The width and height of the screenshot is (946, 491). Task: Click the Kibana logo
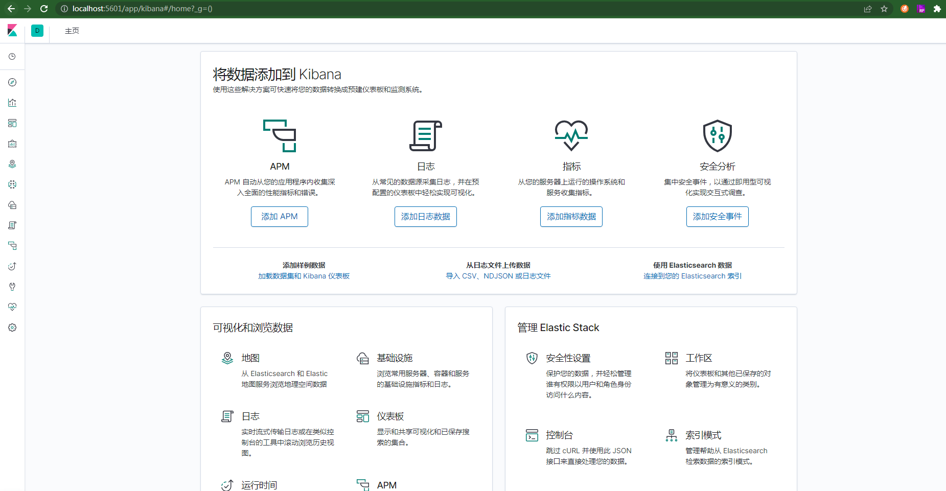(12, 31)
